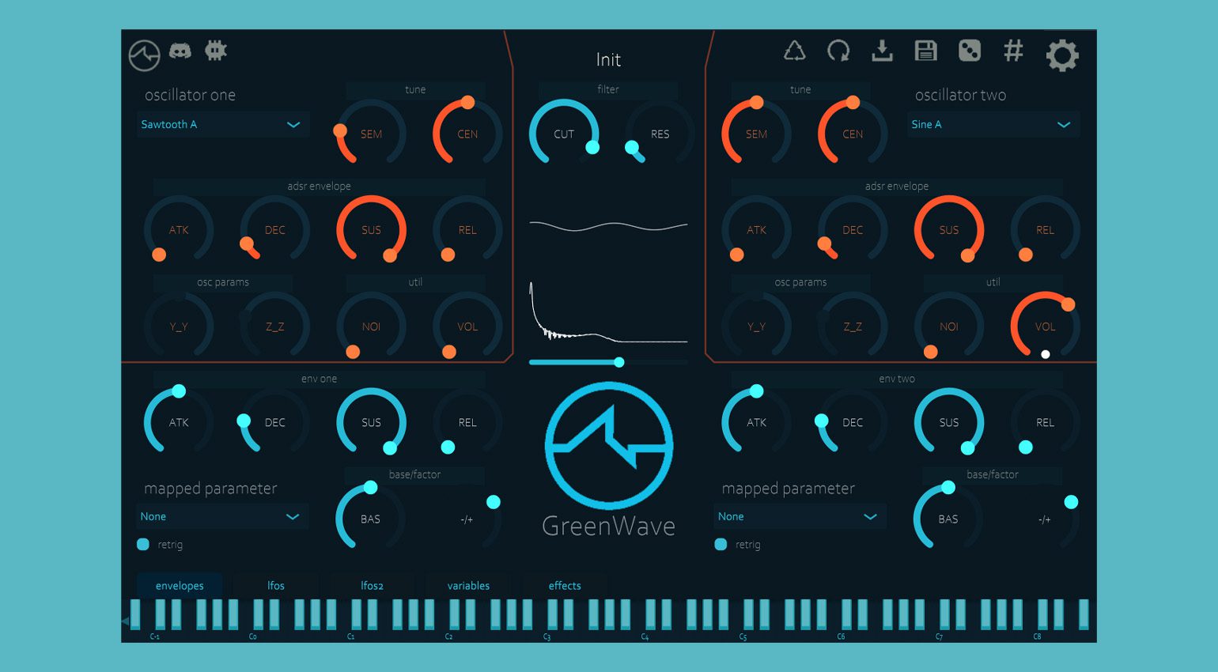Click the filter CUT knob
1218x672 pixels.
click(x=564, y=134)
